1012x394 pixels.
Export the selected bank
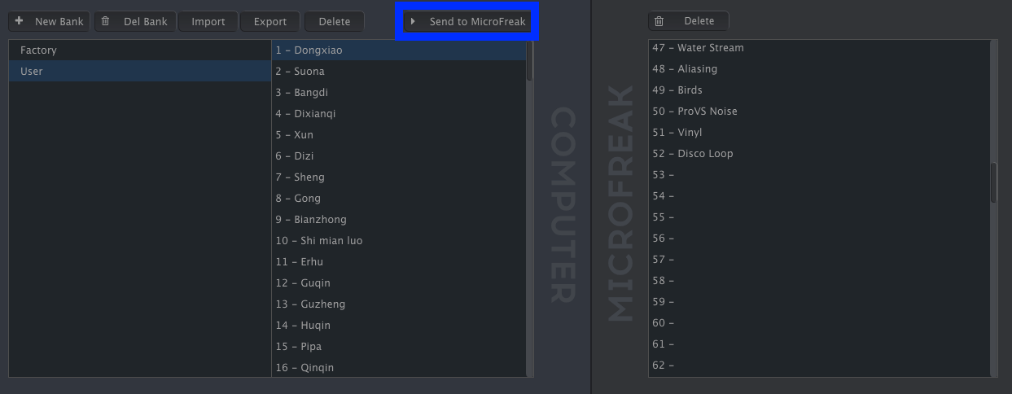[x=270, y=21]
